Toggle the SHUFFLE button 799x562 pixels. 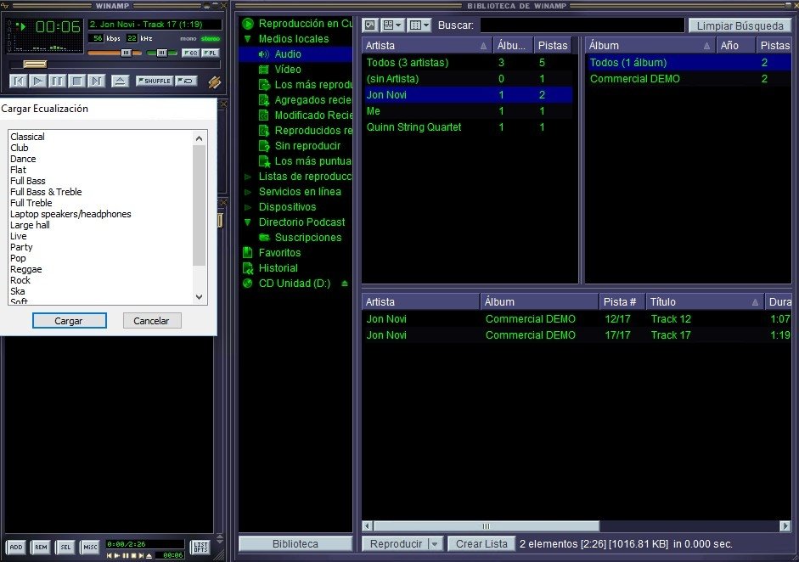(x=155, y=81)
